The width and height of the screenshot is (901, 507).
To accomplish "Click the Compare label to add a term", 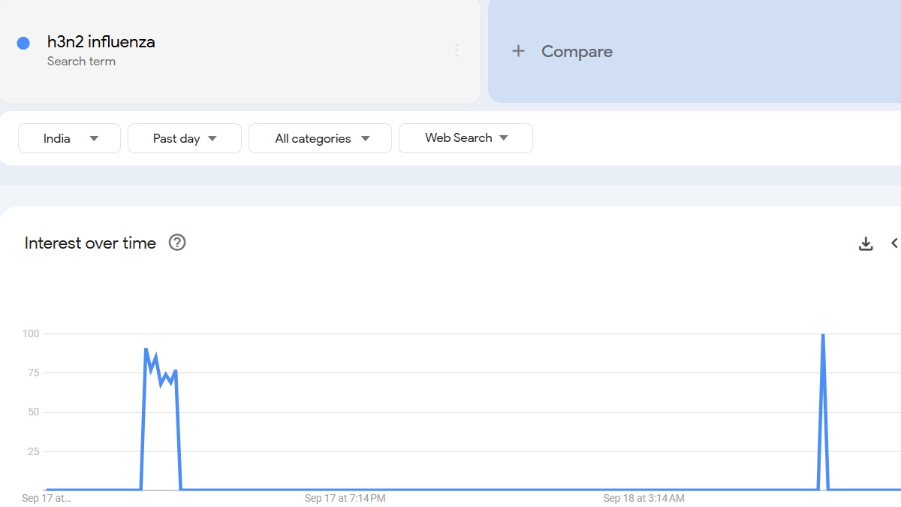I will (x=577, y=51).
